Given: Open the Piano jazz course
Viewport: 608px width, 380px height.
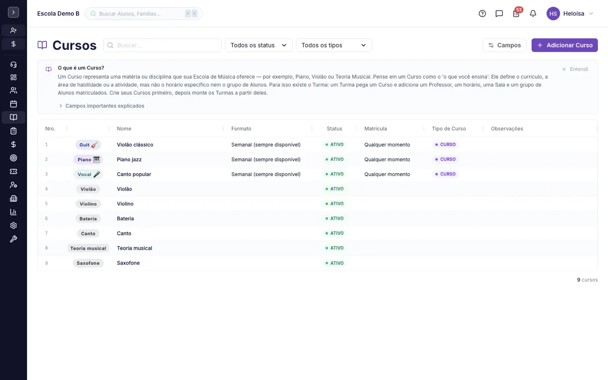Looking at the screenshot, I should [x=129, y=159].
